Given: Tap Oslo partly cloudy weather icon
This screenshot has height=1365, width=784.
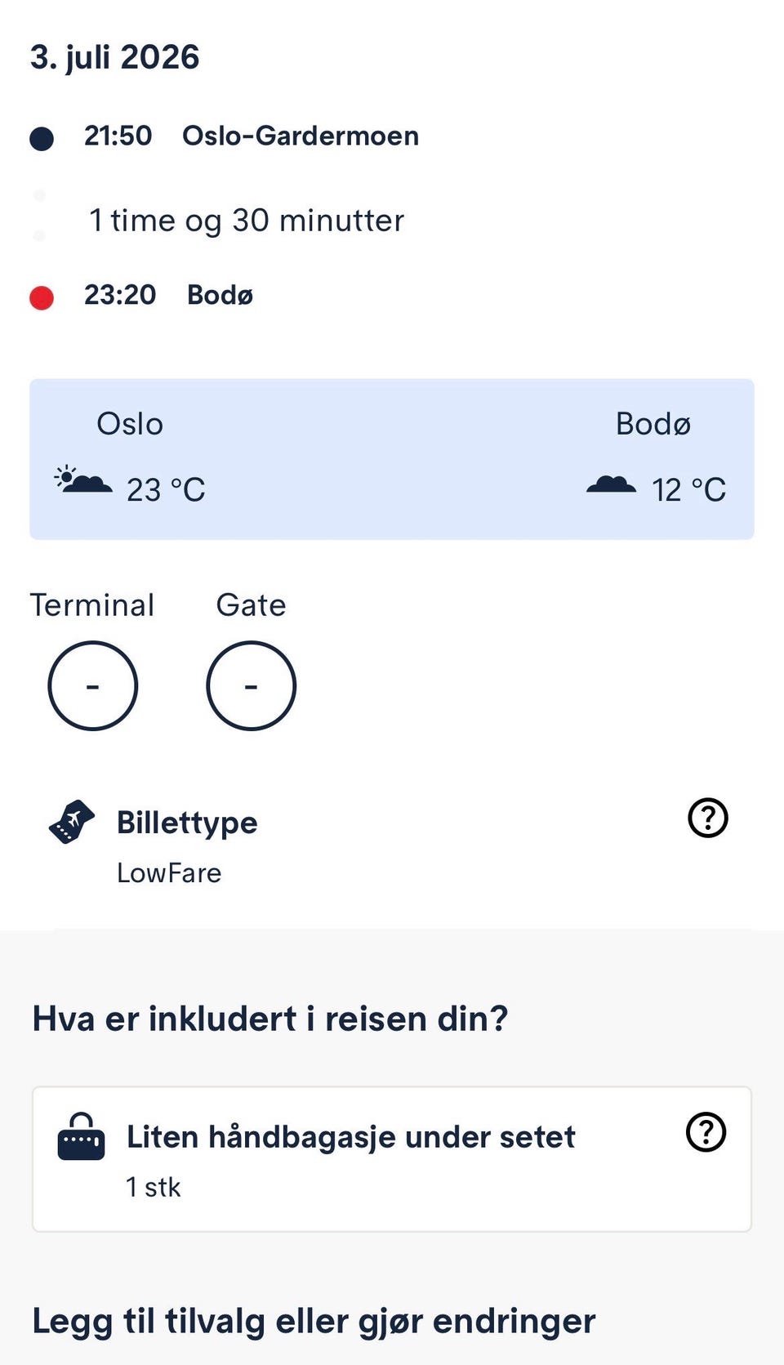Looking at the screenshot, I should pyautogui.click(x=83, y=480).
